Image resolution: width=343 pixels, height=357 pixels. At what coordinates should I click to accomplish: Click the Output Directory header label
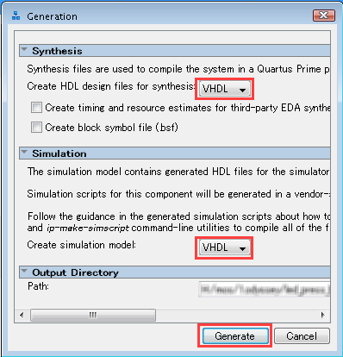(75, 272)
